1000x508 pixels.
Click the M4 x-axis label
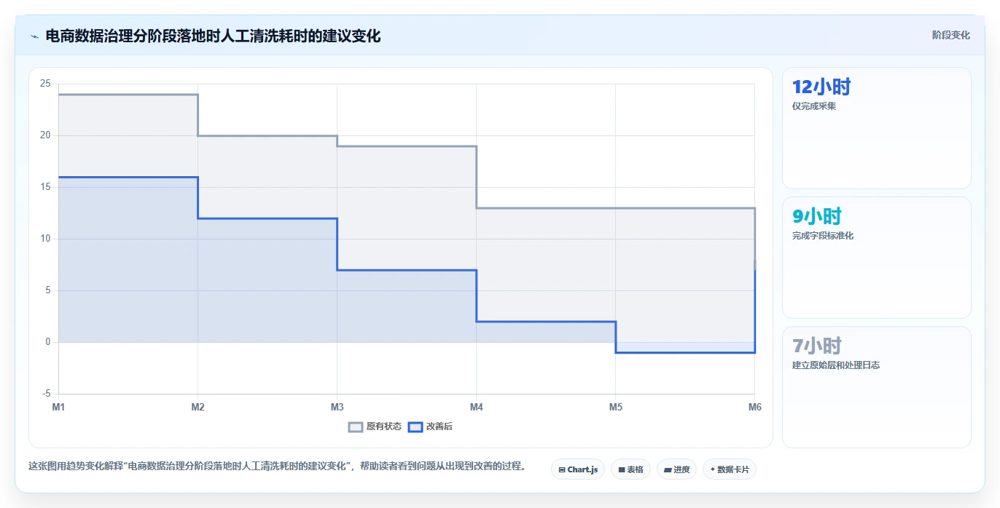[476, 407]
